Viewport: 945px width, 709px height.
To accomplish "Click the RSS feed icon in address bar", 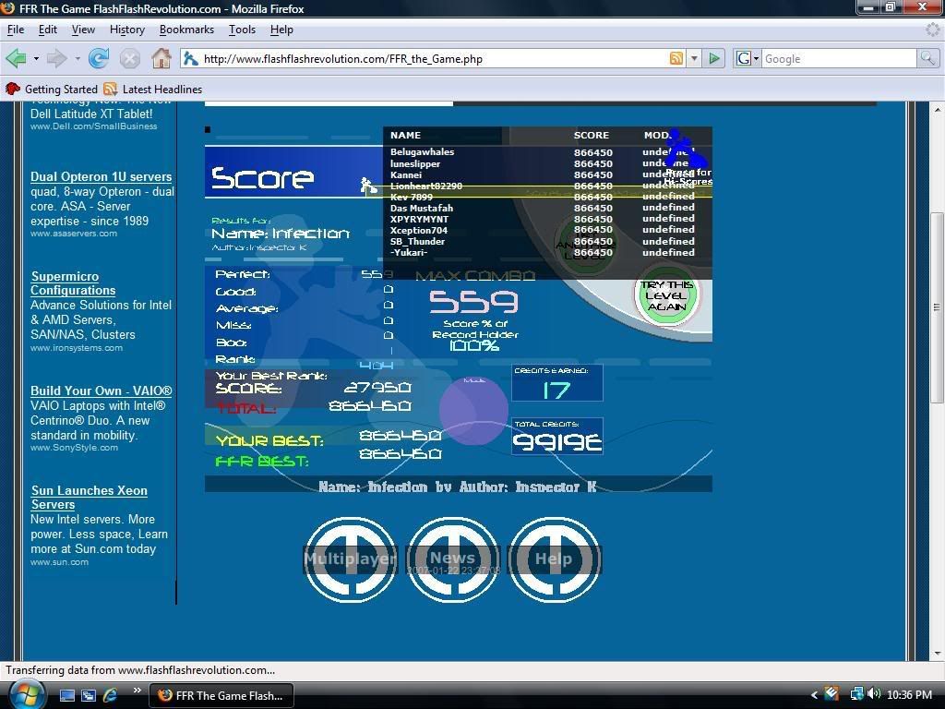I will coord(676,58).
